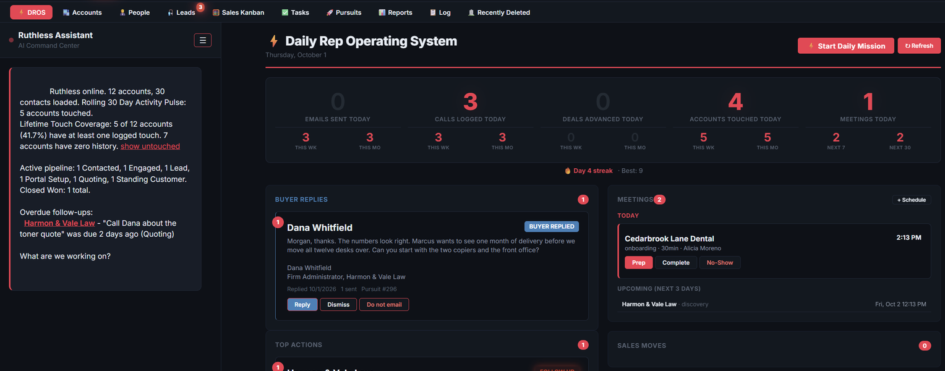Click the Meetings count badge showing 2

click(660, 200)
